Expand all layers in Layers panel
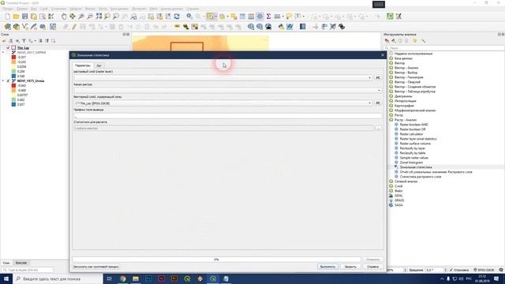Image resolution: width=505 pixels, height=284 pixels. (40, 41)
